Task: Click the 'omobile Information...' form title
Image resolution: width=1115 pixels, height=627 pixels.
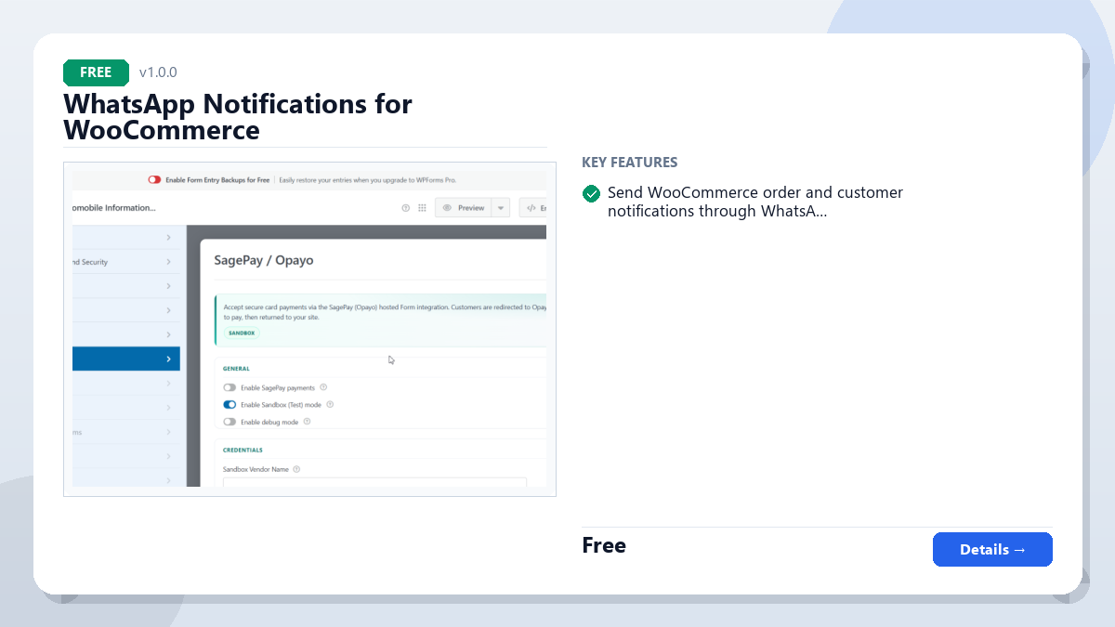Action: pyautogui.click(x=114, y=208)
